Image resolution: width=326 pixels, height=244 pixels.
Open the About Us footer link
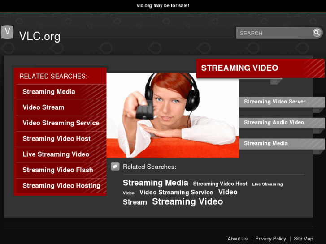[237, 239]
